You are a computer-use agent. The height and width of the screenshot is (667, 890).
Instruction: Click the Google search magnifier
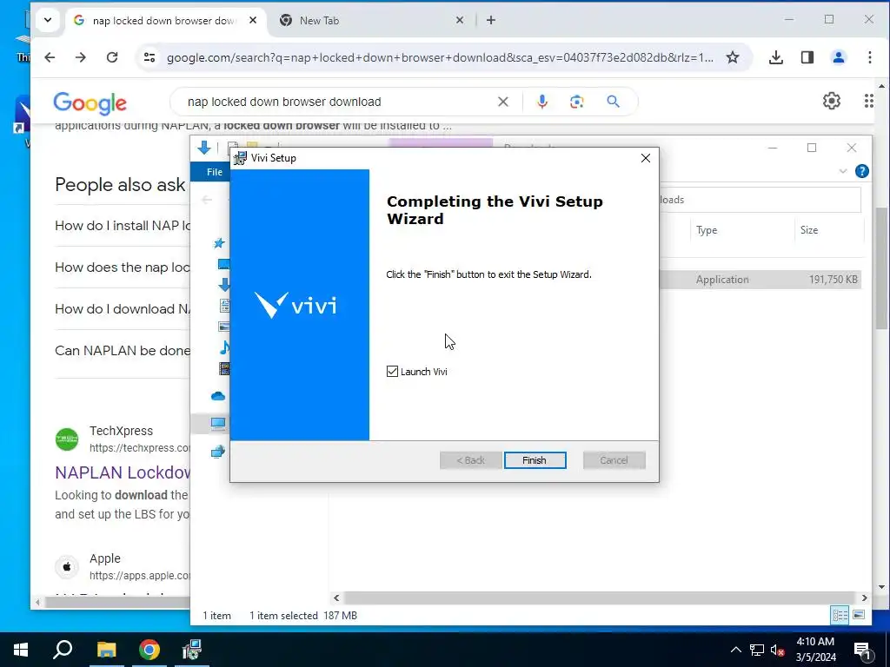point(613,102)
